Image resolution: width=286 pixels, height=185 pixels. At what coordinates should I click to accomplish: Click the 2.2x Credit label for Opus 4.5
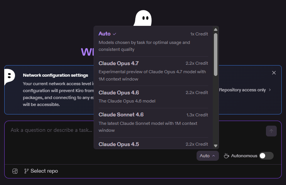(x=197, y=144)
